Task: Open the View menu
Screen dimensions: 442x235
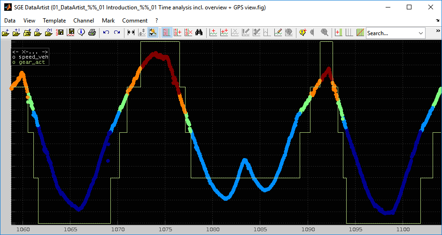Action: (29, 21)
